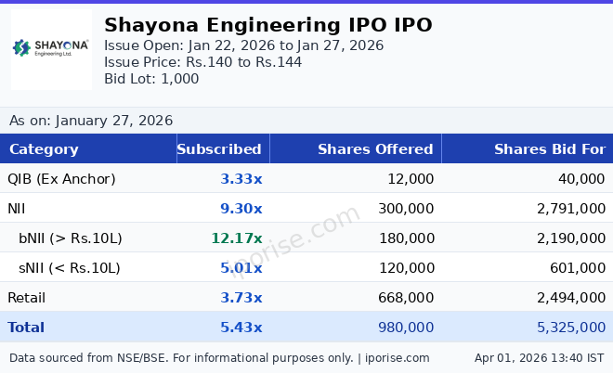The height and width of the screenshot is (373, 613).
Task: Click the Shayona Engineering IPO title
Action: [267, 25]
